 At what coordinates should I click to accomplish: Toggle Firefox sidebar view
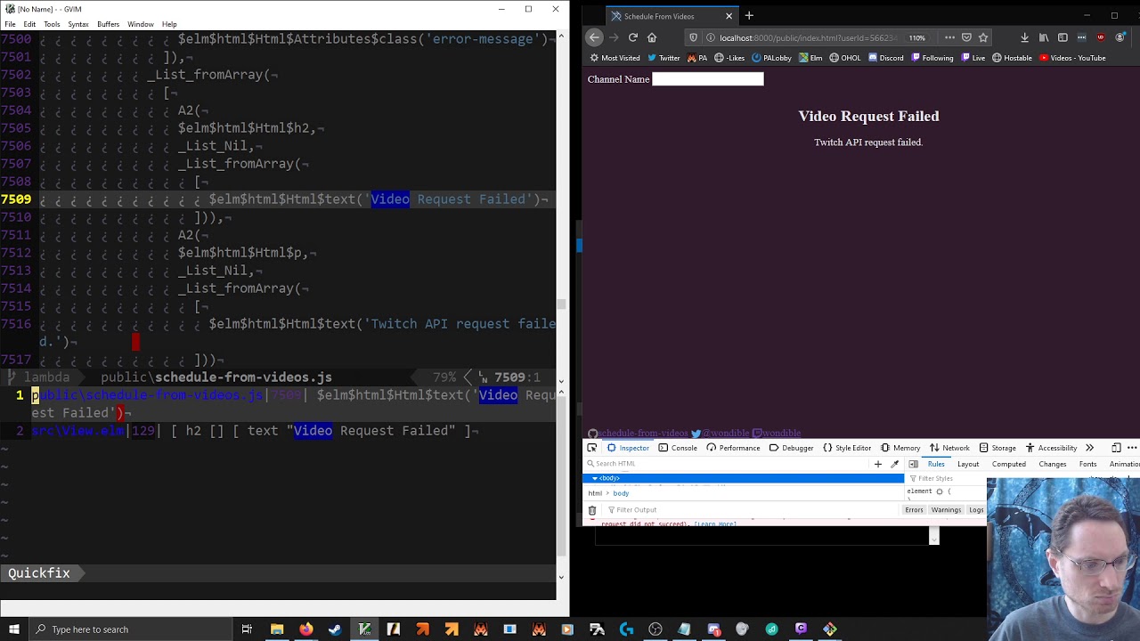click(1063, 37)
